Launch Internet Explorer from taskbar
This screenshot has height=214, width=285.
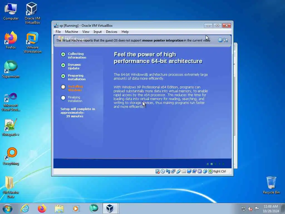click(x=25, y=208)
